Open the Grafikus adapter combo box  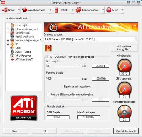point(91,39)
